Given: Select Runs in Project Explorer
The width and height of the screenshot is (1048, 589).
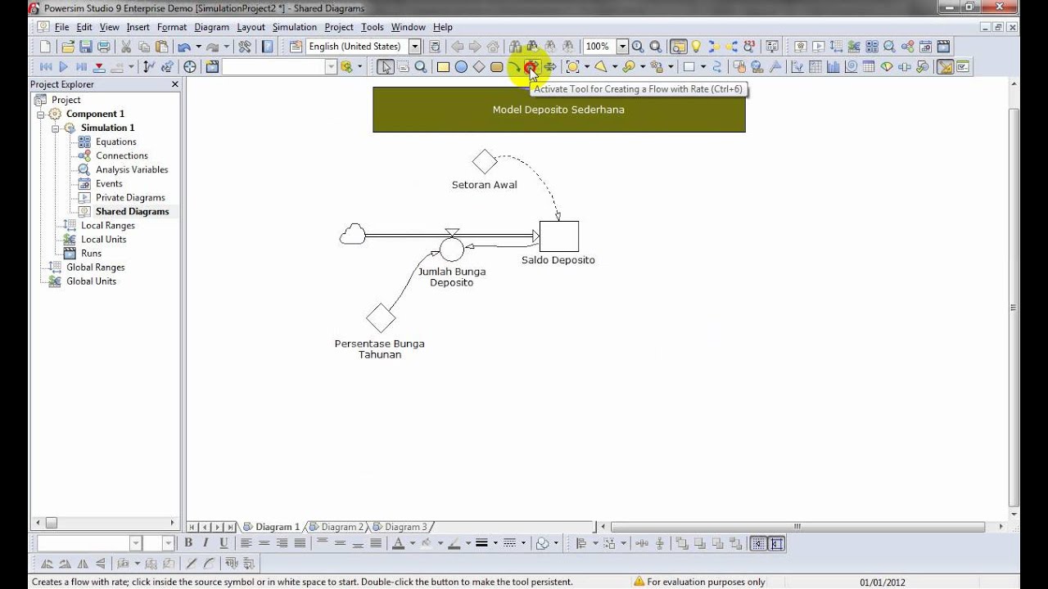Looking at the screenshot, I should [91, 253].
